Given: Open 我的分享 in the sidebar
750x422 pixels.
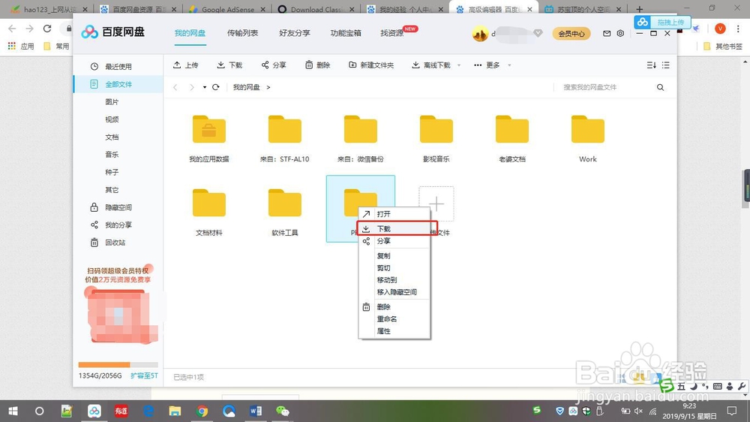Looking at the screenshot, I should pos(118,225).
